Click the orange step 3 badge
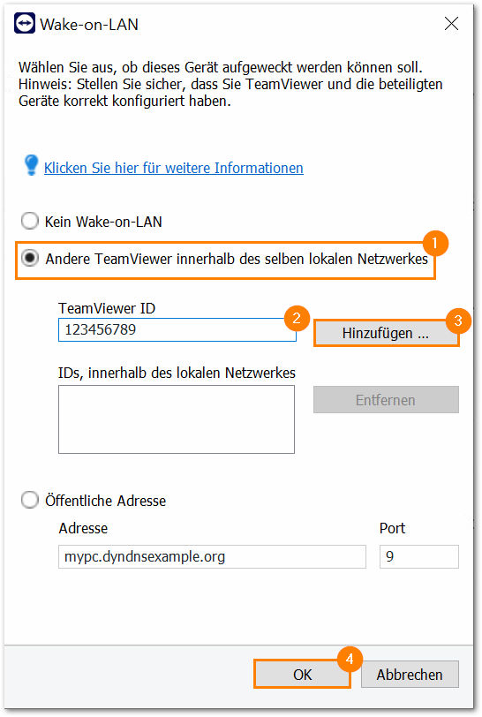 tap(458, 321)
